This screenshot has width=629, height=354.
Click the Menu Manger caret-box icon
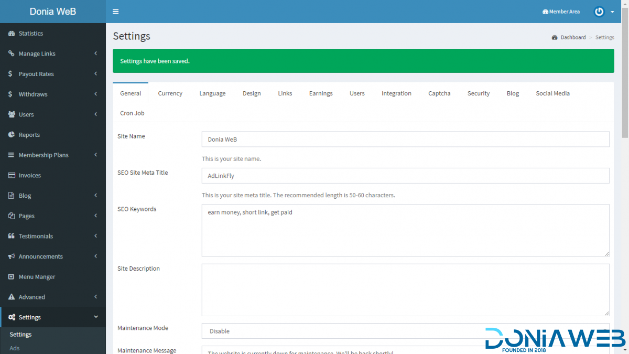coord(12,277)
